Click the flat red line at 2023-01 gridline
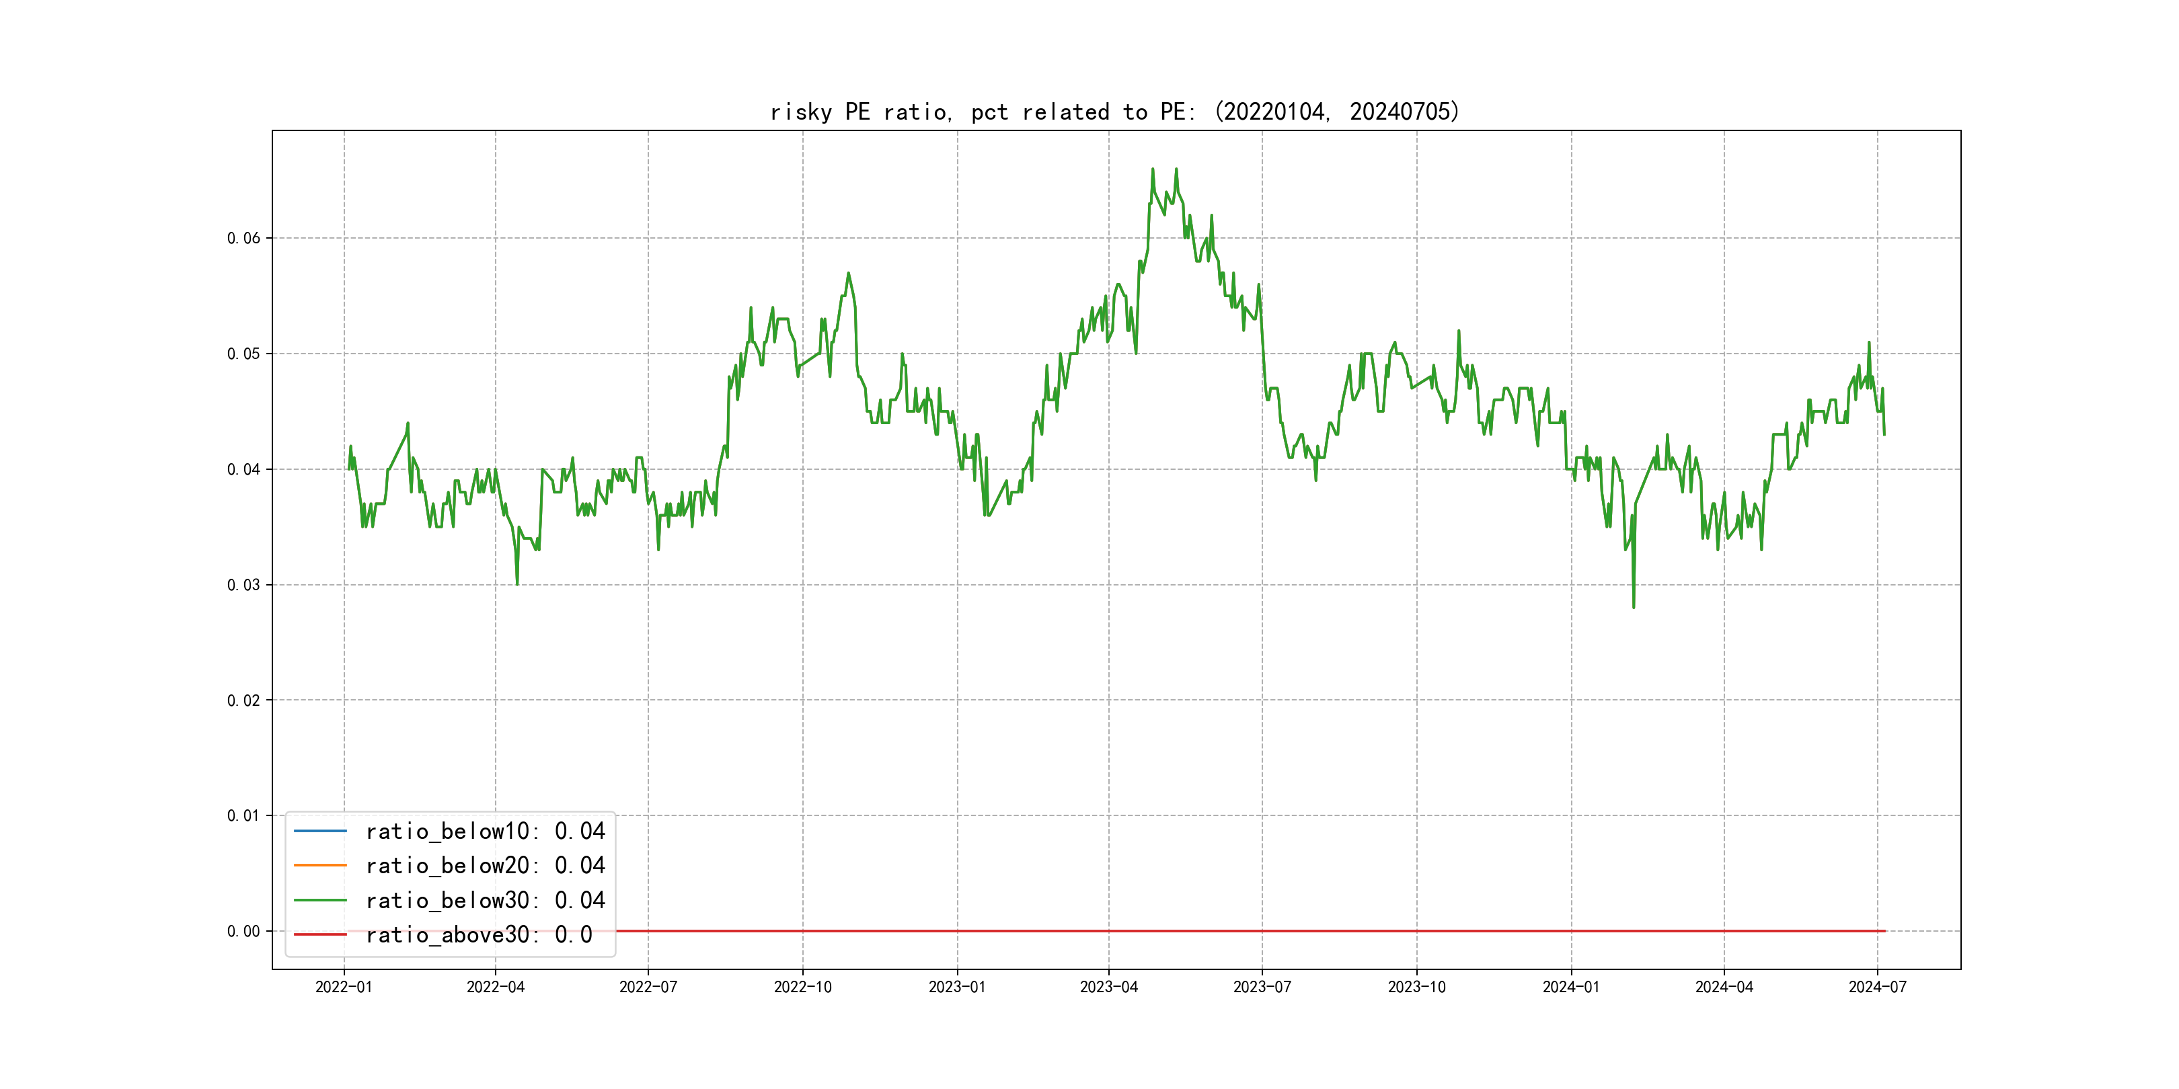This screenshot has width=2179, height=1089. coord(958,931)
